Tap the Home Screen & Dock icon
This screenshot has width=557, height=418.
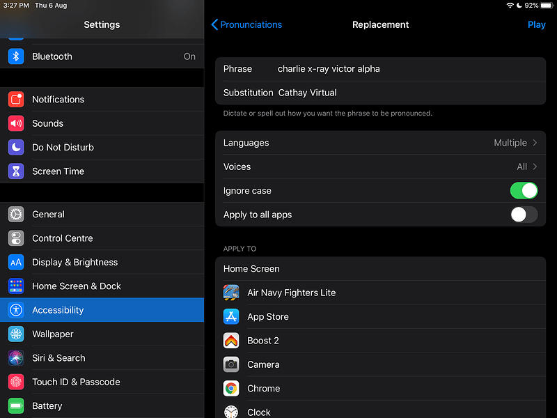(x=16, y=286)
